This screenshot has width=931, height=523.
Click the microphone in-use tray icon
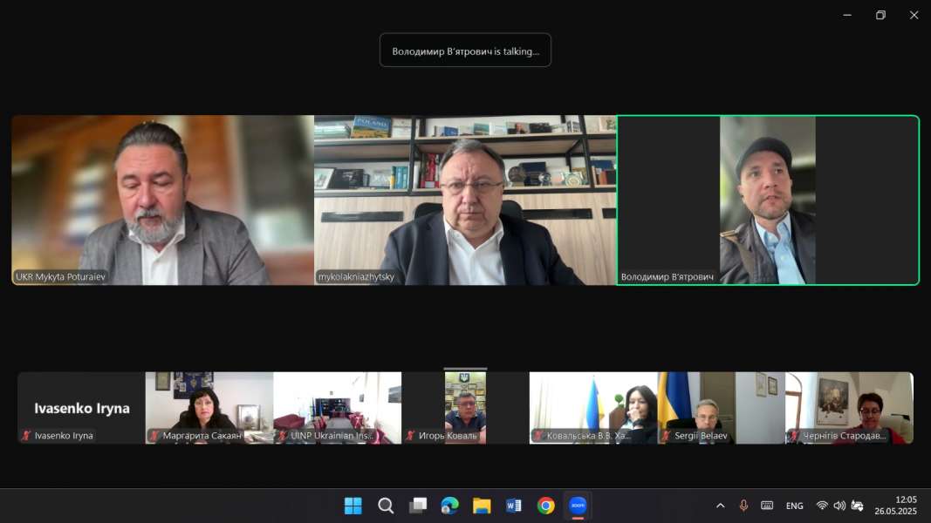pos(743,506)
